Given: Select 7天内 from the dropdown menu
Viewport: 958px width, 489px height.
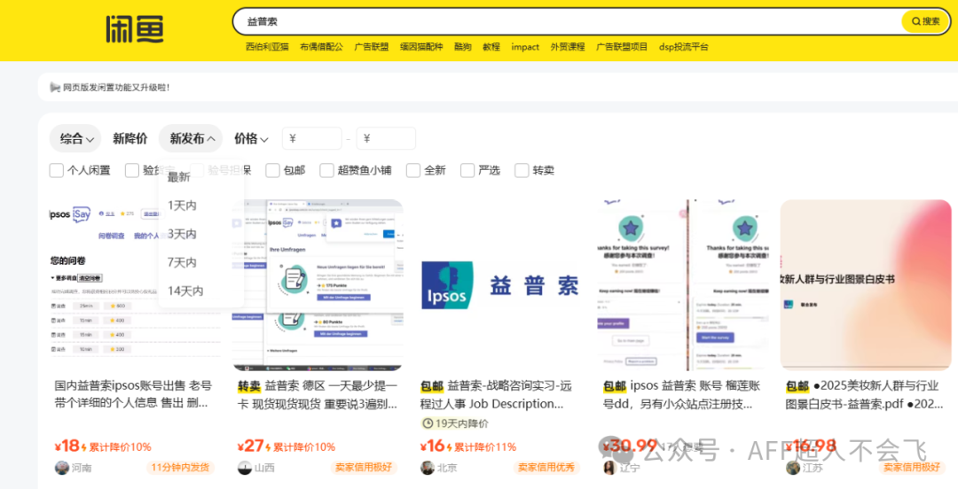Looking at the screenshot, I should [182, 262].
